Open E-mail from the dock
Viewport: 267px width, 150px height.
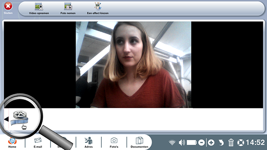[x=38, y=143]
